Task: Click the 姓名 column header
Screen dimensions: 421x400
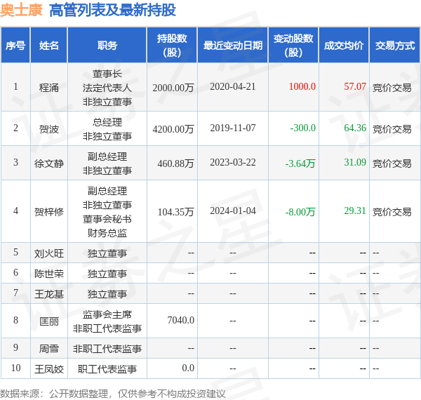Action: [48, 45]
